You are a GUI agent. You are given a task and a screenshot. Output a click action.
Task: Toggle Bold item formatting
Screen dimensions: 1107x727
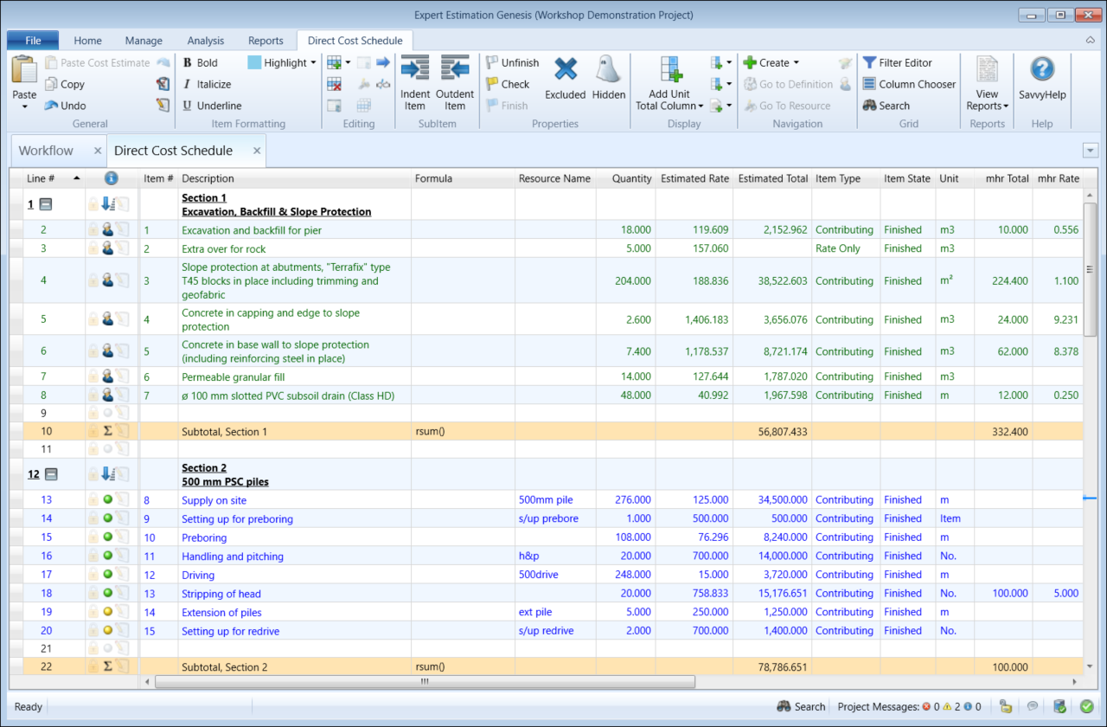click(200, 62)
